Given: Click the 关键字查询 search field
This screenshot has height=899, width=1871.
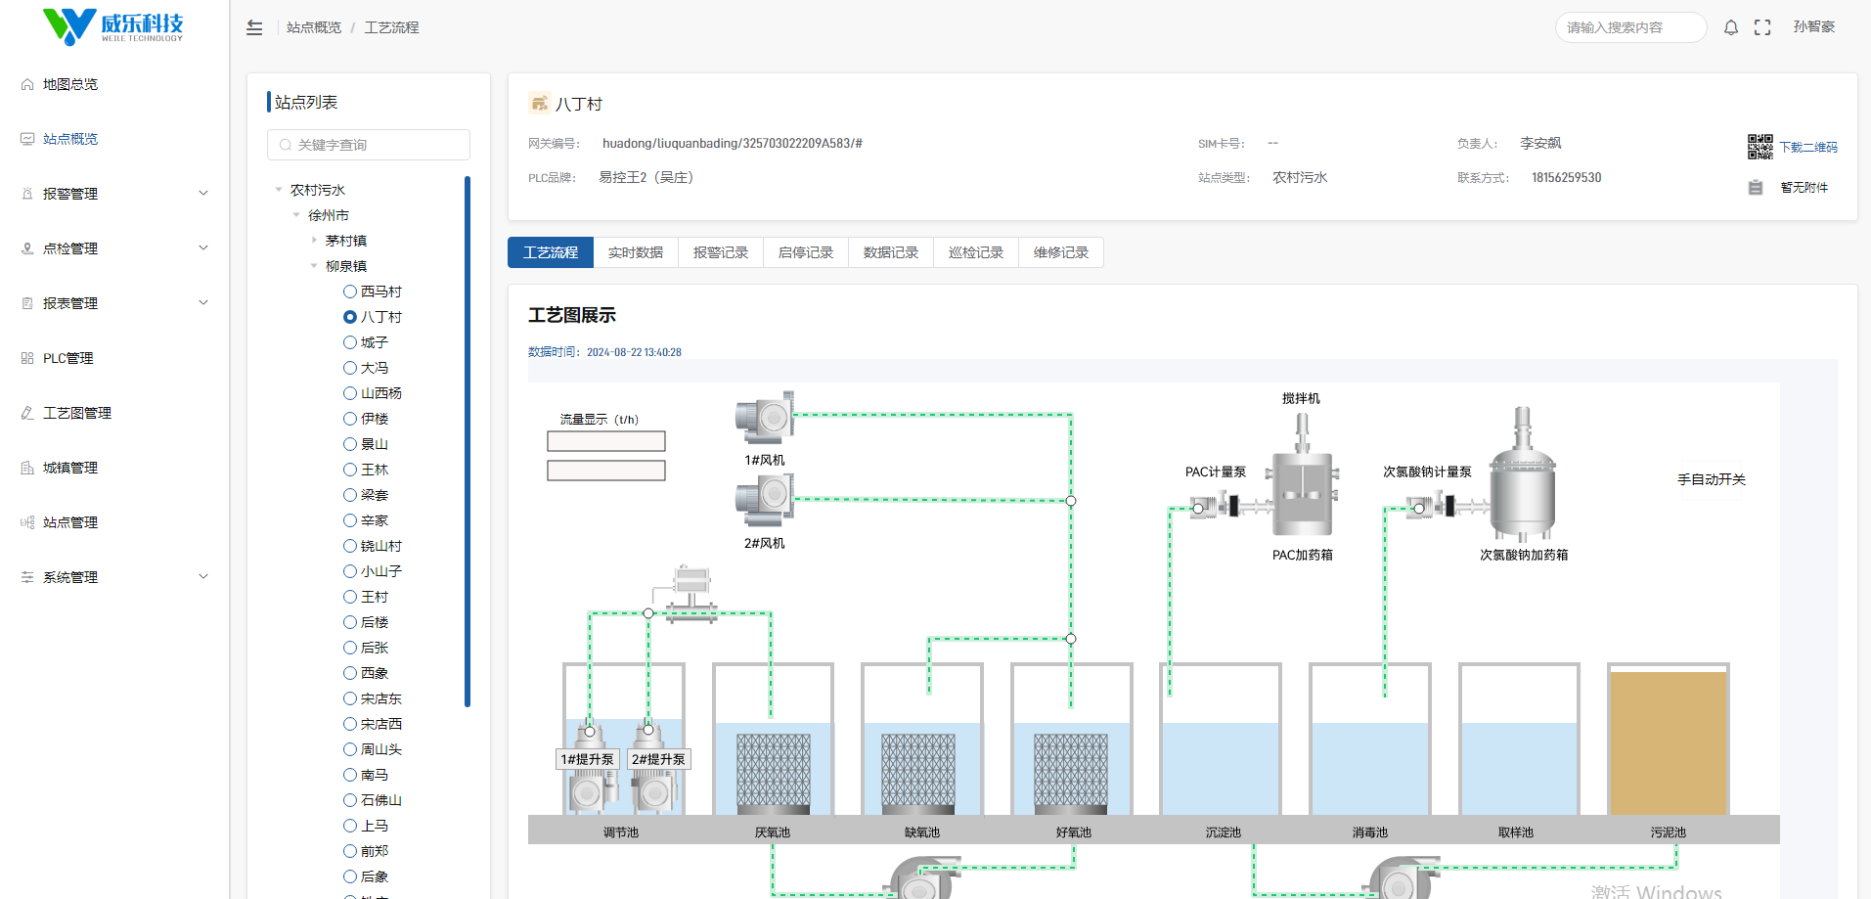Looking at the screenshot, I should [369, 145].
